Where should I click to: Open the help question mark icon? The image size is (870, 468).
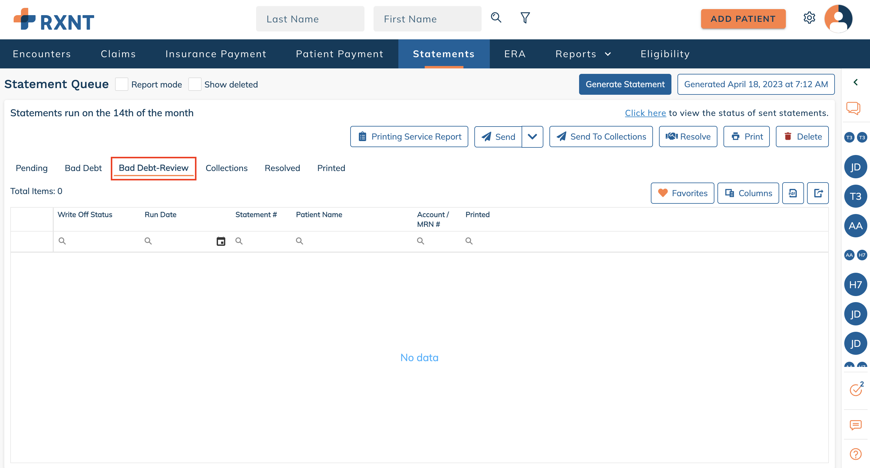[855, 454]
